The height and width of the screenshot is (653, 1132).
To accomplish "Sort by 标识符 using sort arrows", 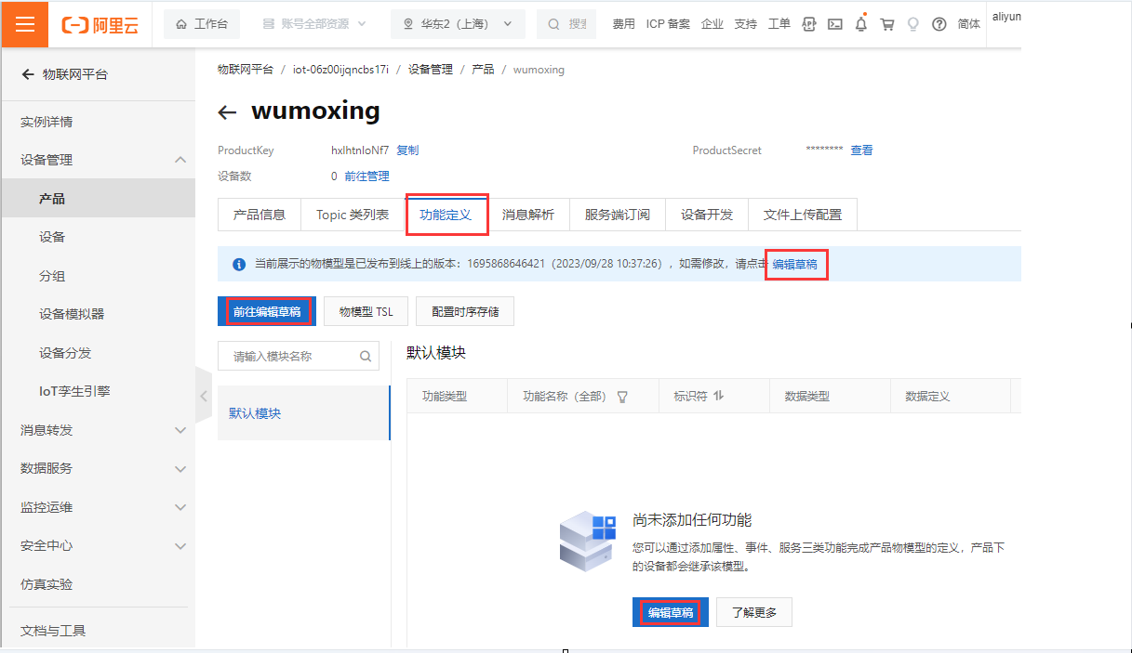I will (718, 396).
